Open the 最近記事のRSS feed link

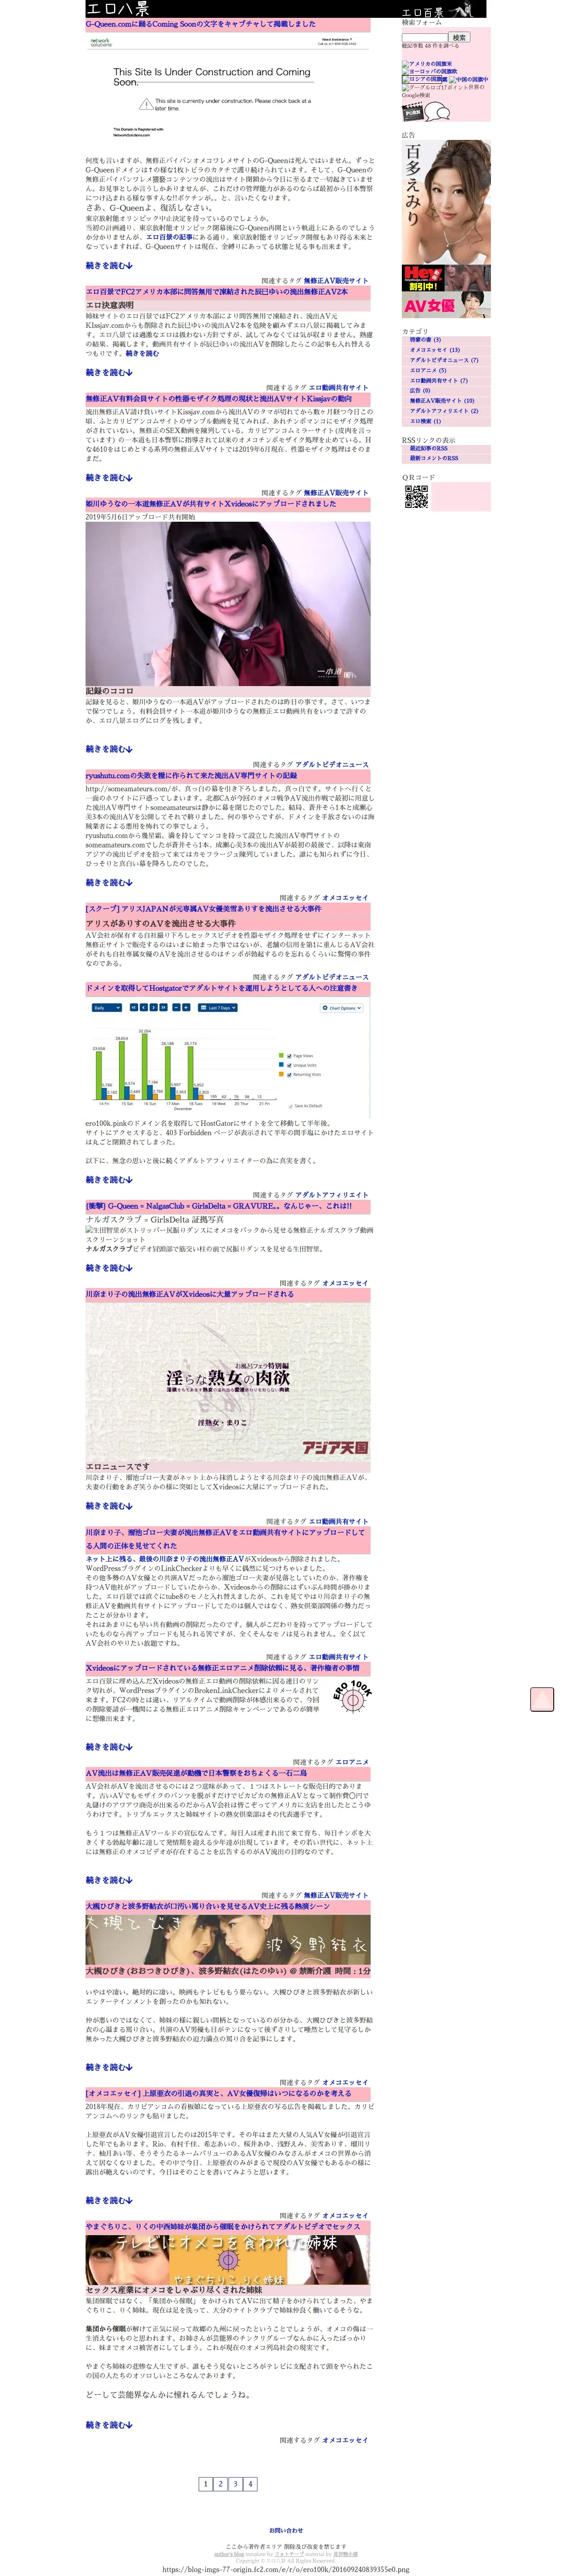tap(428, 448)
